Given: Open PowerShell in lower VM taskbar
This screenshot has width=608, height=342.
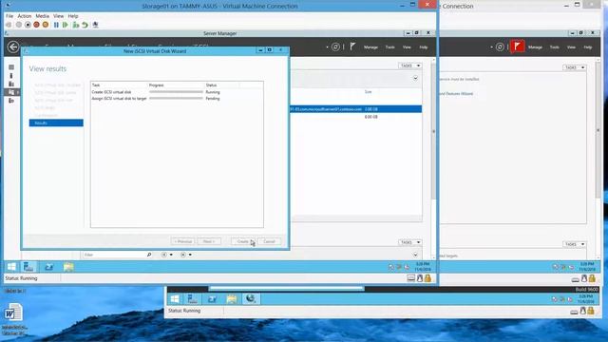Looking at the screenshot, I should click(212, 299).
